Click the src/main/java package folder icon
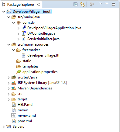The height and width of the screenshot is (132, 120). (14, 17)
